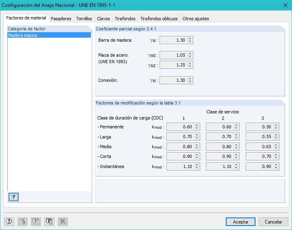Close the Configuración del Anejo Nacional dialog
Viewport: 292px width, 230px height.
coord(285,5)
